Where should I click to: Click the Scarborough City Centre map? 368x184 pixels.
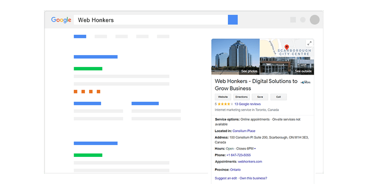coord(287,48)
